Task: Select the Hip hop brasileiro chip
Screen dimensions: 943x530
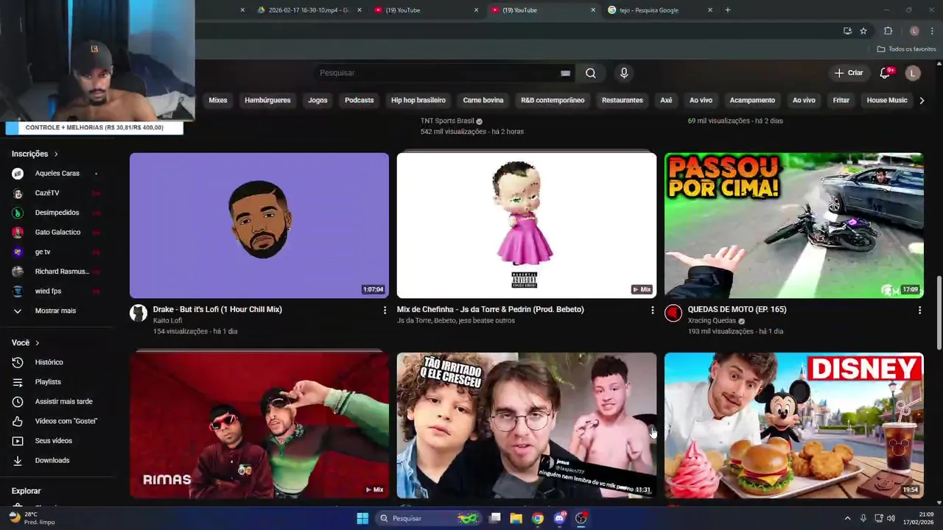Action: coord(418,100)
